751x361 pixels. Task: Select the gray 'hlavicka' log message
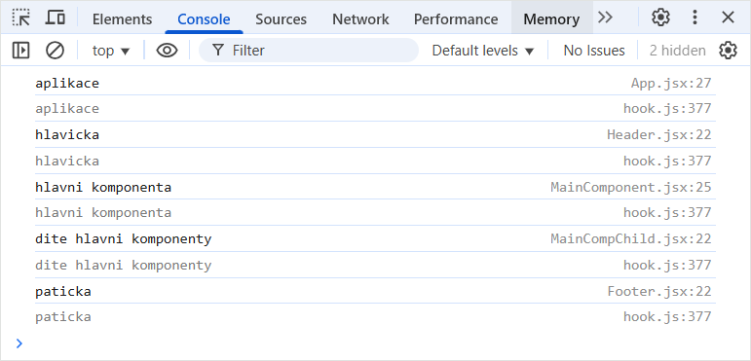pyautogui.click(x=67, y=161)
